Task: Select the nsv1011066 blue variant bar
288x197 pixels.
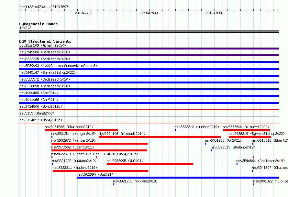Action: pyautogui.click(x=149, y=103)
